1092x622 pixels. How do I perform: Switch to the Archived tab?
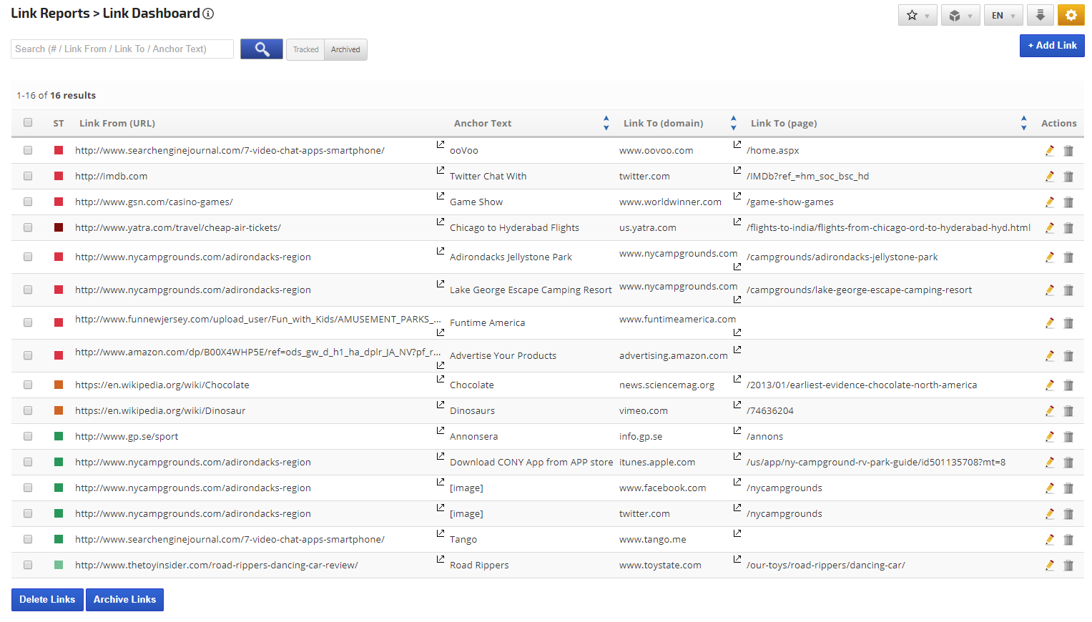(x=345, y=49)
